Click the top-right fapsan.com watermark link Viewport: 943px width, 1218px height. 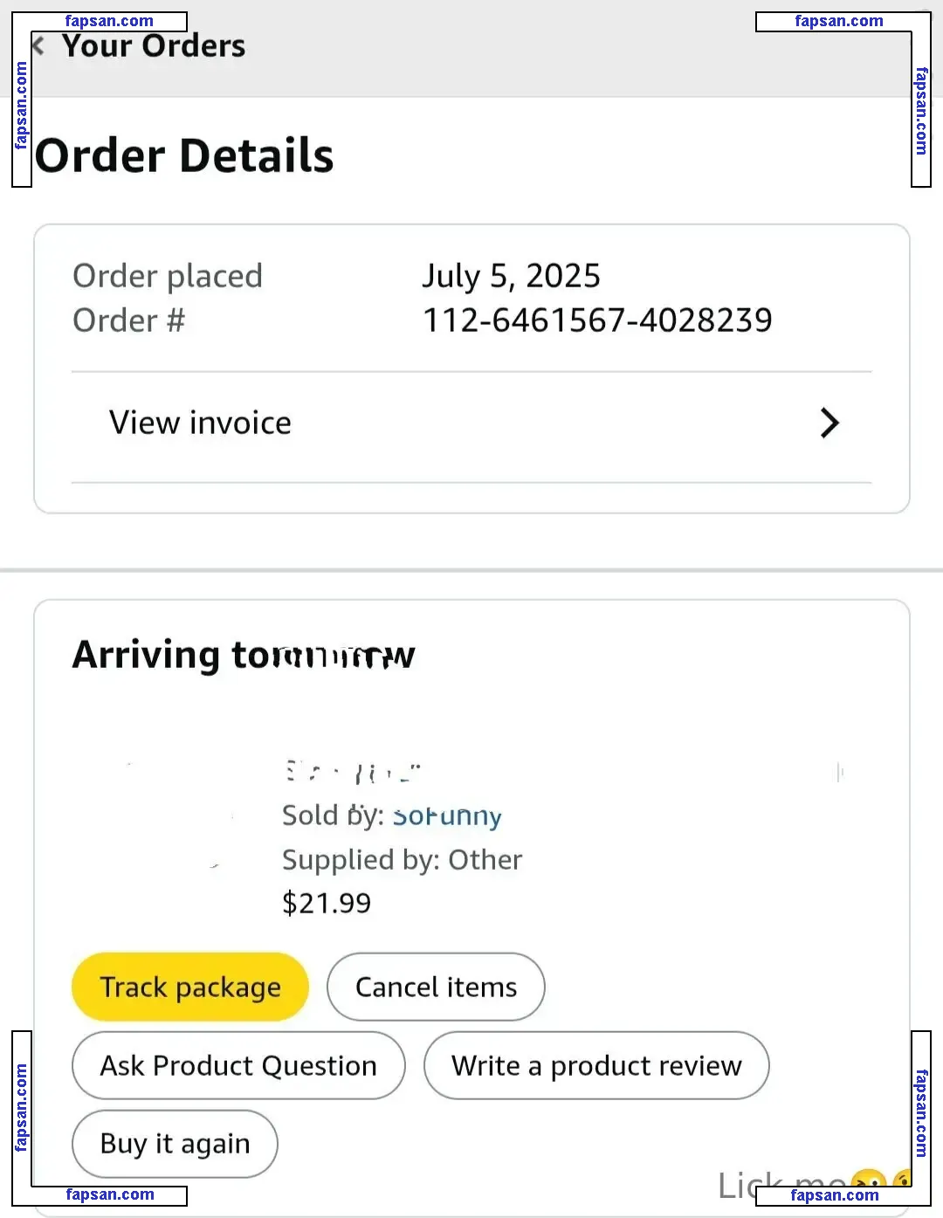[839, 22]
